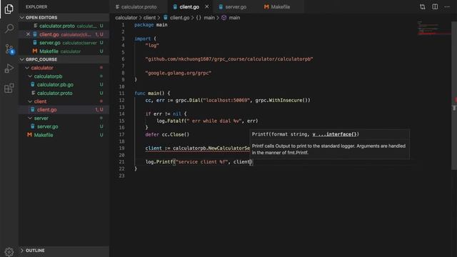
Task: Click on log.Fatalf in line 15
Action: pos(170,121)
